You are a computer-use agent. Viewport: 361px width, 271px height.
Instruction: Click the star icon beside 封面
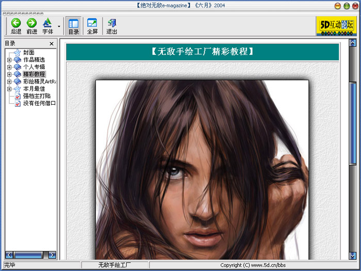pos(17,53)
